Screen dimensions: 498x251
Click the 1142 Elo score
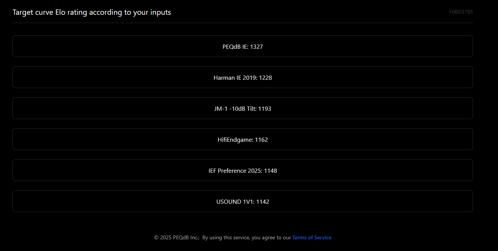click(x=263, y=202)
